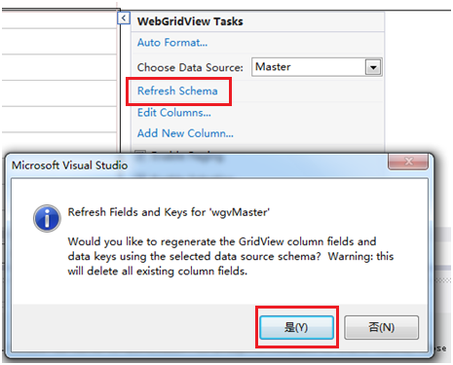Viewport: 453px width, 365px height.
Task: Decline with the 否(N) button
Action: tap(381, 327)
